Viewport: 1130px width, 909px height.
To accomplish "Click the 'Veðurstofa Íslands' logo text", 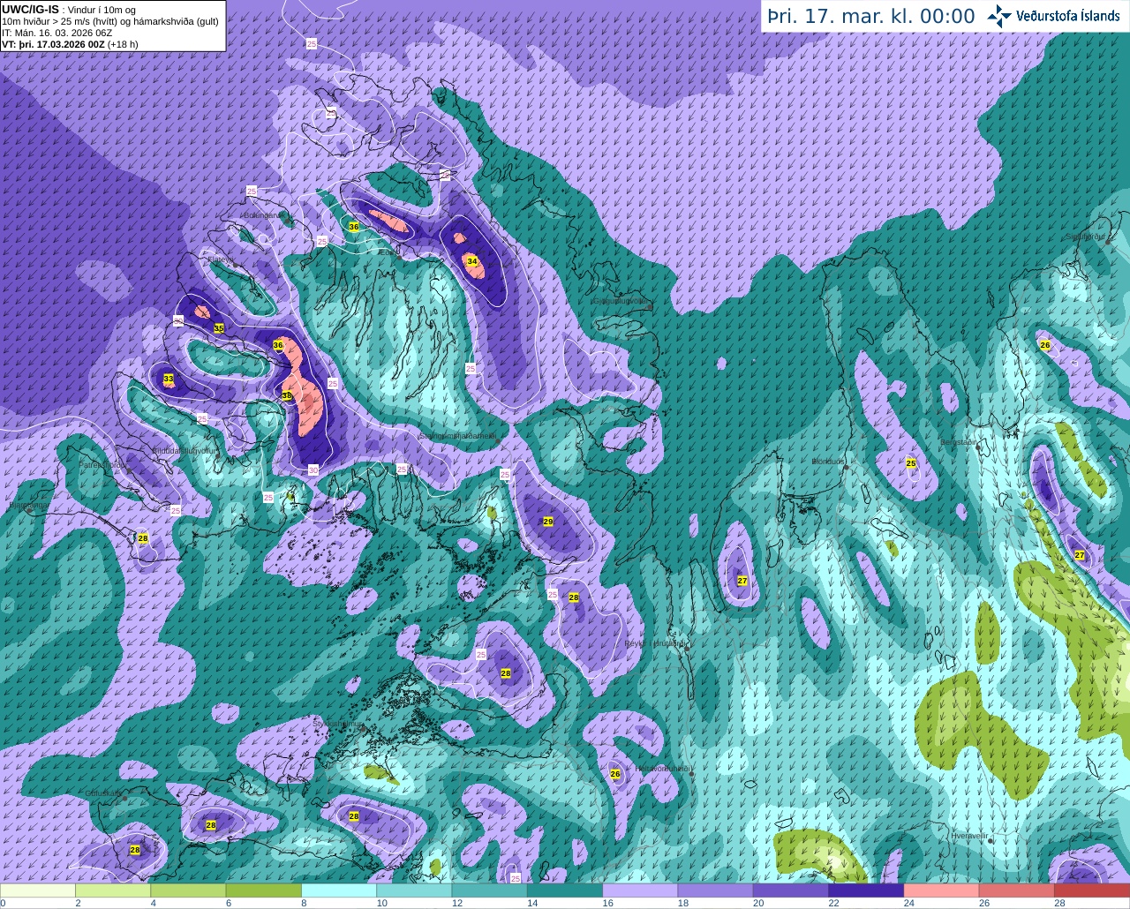I will [x=1068, y=16].
